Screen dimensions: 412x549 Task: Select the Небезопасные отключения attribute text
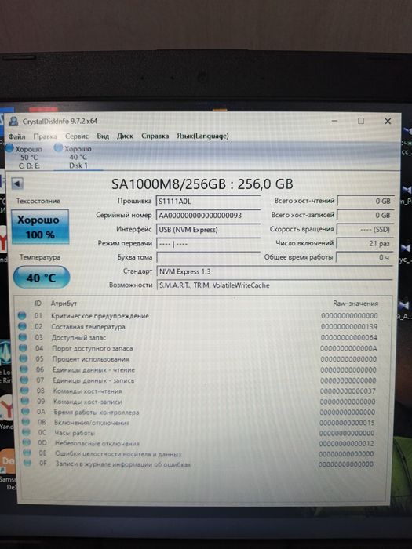[x=97, y=443]
